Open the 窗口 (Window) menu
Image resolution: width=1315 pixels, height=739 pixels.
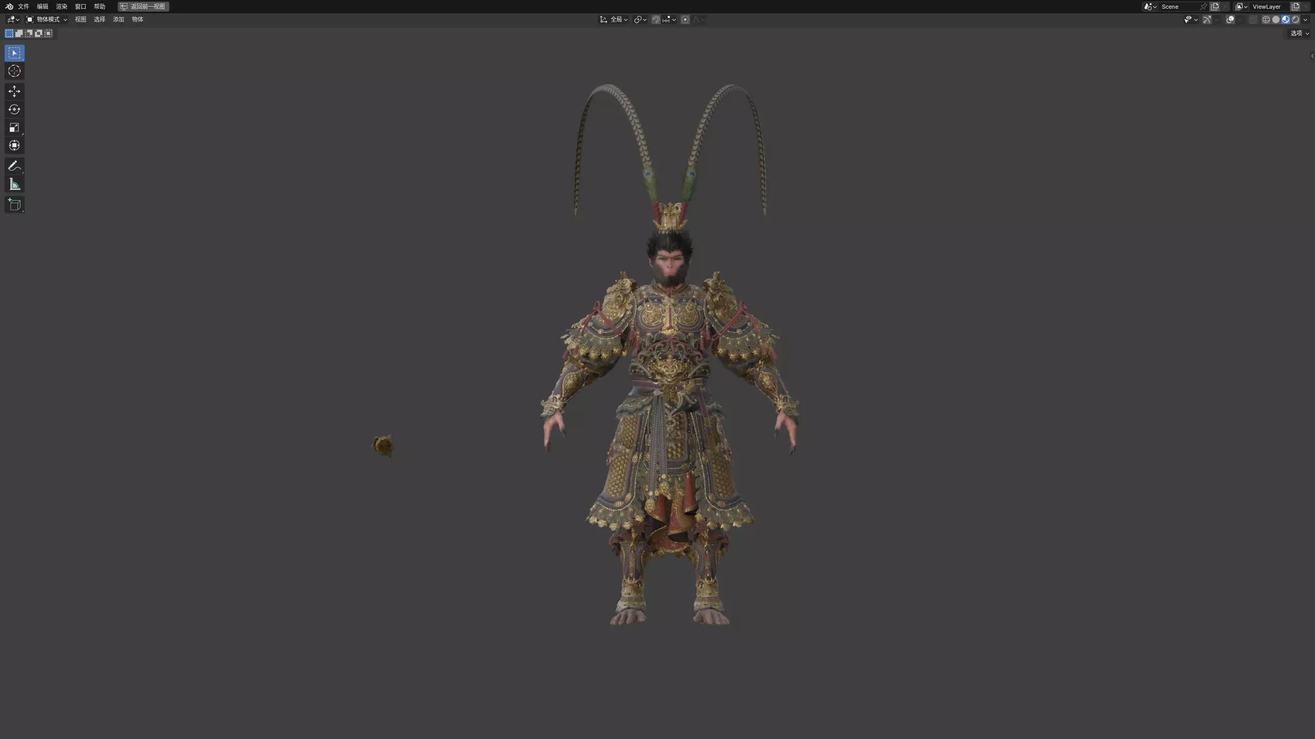[81, 7]
